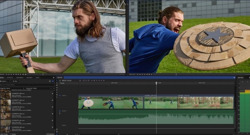Click the link icon under Audio 1
Screen dimensions: 250x135
coord(60,113)
